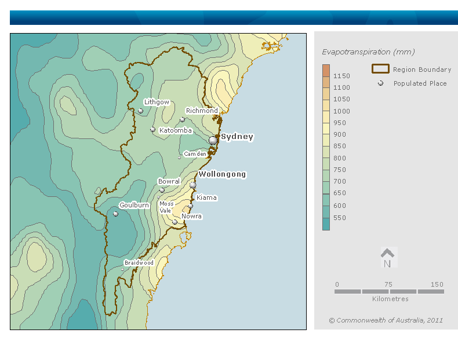Click the Sydney city marker dot
The width and height of the screenshot is (458, 344).
pyautogui.click(x=213, y=140)
